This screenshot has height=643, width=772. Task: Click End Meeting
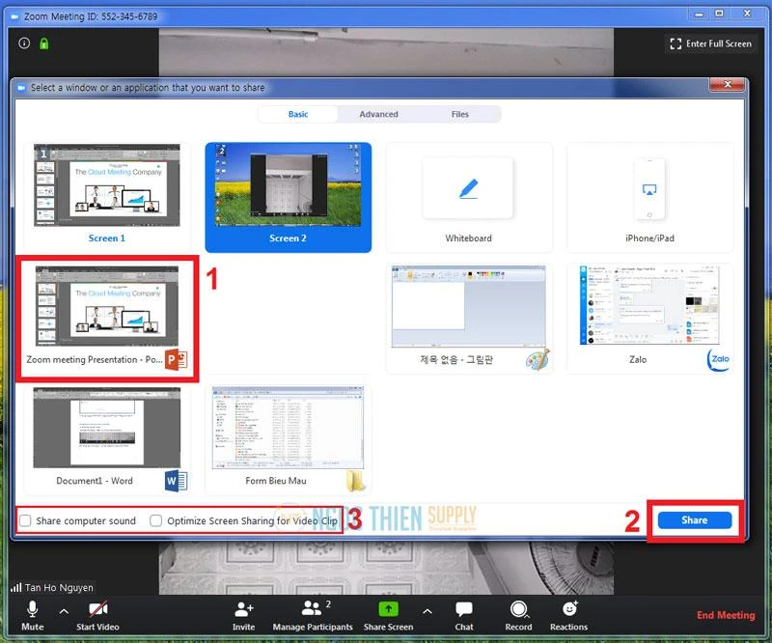(726, 615)
